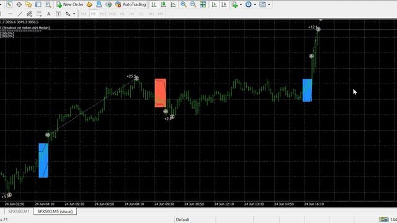
Task: Select the right blue breakout rectangle
Action: point(307,90)
